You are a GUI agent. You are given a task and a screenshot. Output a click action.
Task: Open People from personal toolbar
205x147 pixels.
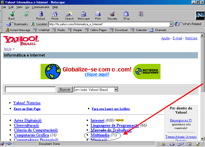coord(75,30)
